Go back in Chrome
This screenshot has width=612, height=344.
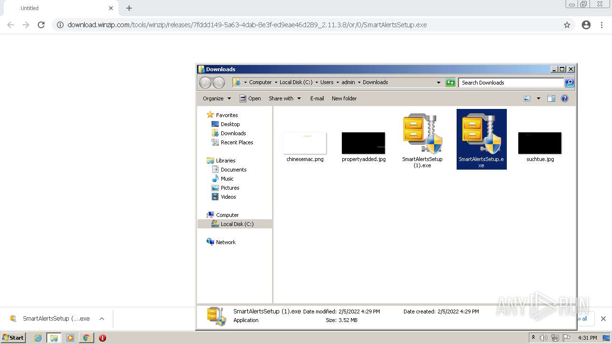[x=11, y=25]
